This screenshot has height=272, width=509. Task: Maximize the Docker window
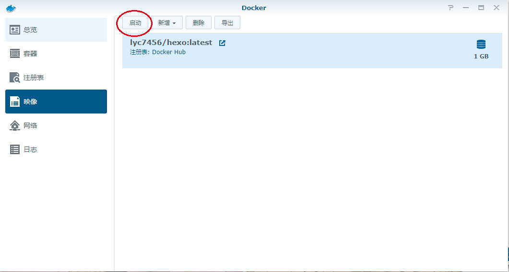click(x=481, y=8)
